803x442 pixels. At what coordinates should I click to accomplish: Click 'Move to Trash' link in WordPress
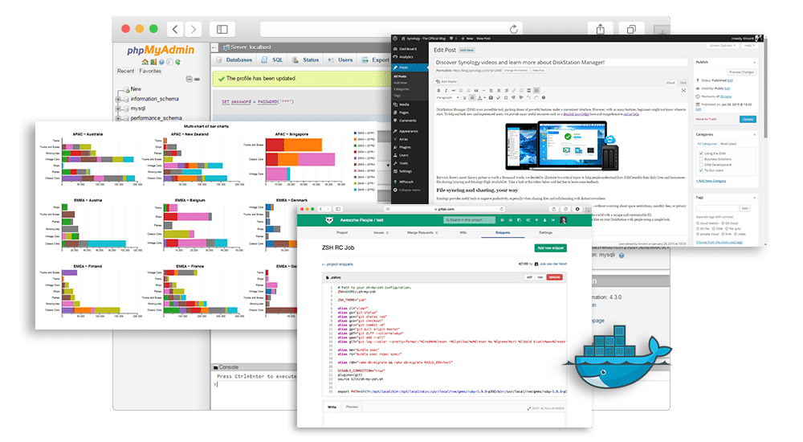coord(706,119)
